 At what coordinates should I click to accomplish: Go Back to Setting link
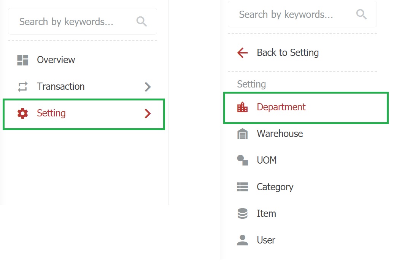click(x=288, y=53)
